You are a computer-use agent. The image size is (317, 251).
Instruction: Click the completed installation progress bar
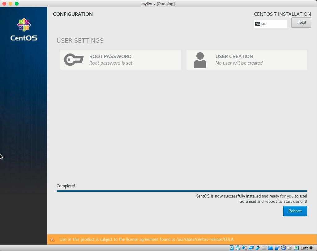(x=182, y=191)
